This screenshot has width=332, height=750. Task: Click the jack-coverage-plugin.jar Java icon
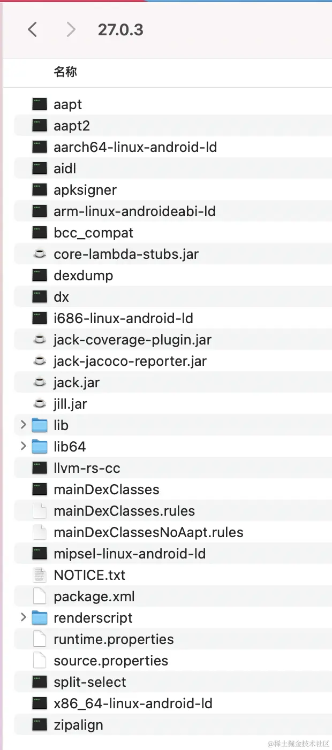(40, 340)
